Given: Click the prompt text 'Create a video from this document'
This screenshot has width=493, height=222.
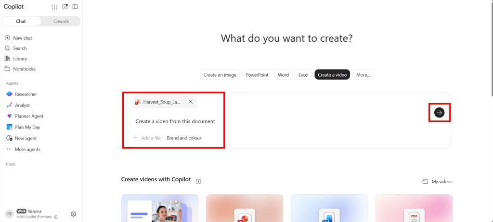Looking at the screenshot, I should pyautogui.click(x=175, y=121).
